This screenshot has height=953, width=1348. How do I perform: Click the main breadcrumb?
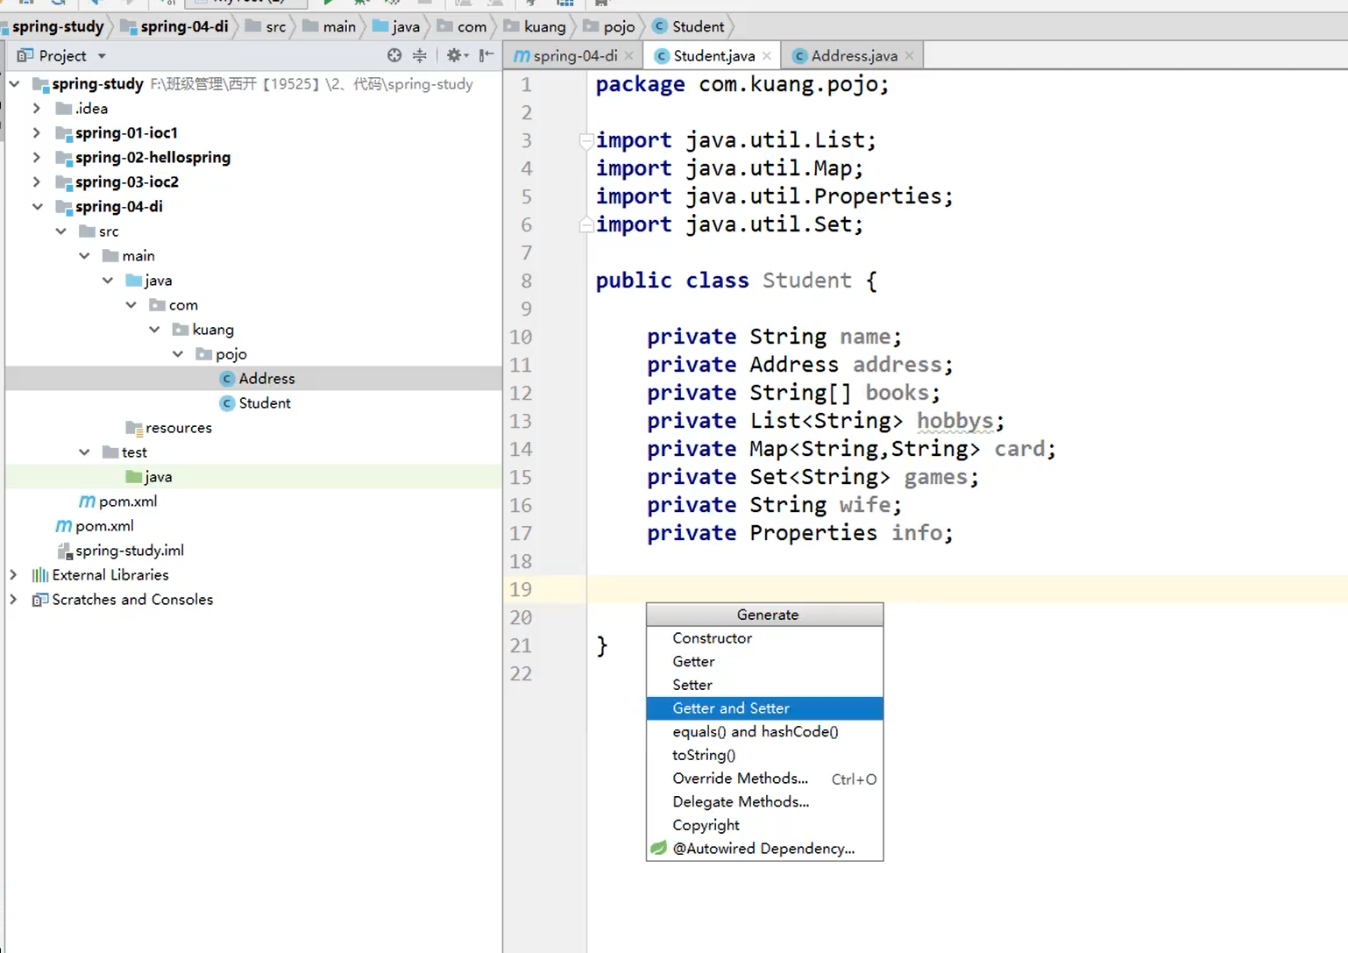[330, 26]
